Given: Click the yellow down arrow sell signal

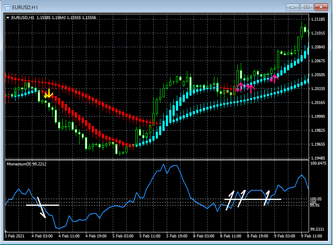Looking at the screenshot, I should 49,93.
